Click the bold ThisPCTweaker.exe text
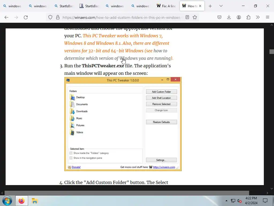The image size is (274, 206). point(103,66)
